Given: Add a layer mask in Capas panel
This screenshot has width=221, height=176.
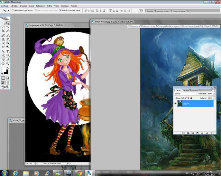Looking at the screenshot, I should pos(193,133).
